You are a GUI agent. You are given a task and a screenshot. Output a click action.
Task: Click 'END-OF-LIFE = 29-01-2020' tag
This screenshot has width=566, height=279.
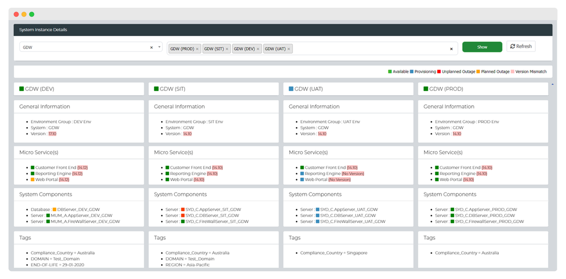[58, 265]
